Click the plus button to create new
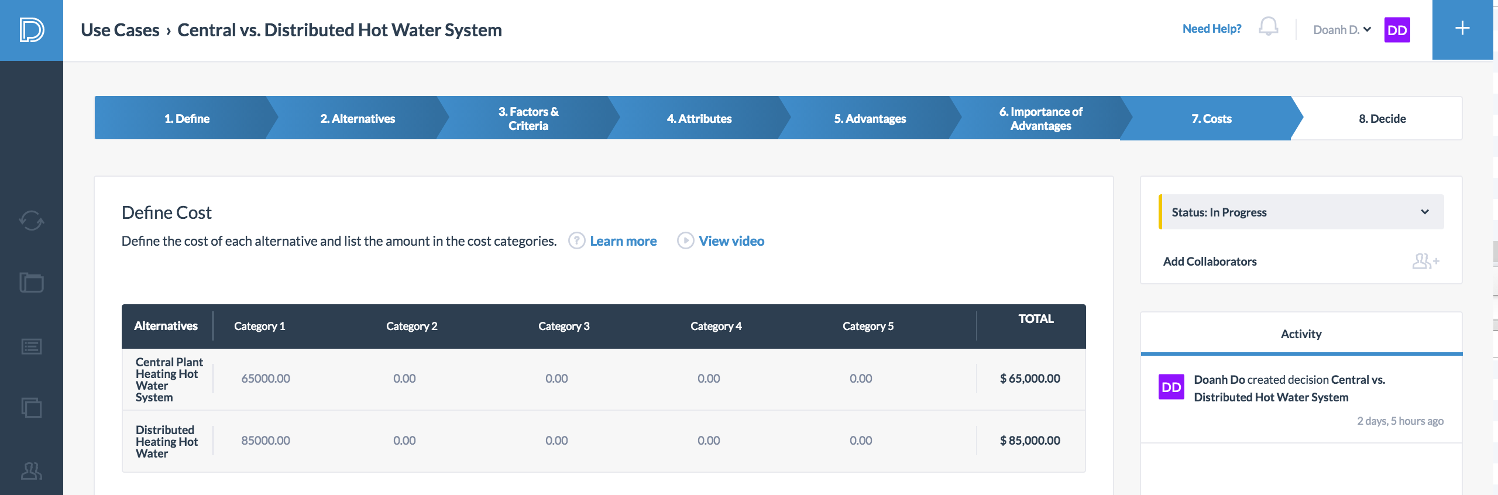 coord(1462,29)
